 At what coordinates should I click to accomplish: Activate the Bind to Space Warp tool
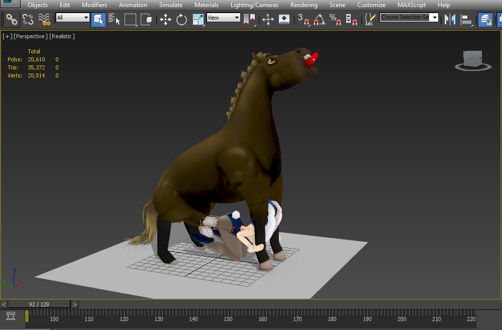[44, 20]
